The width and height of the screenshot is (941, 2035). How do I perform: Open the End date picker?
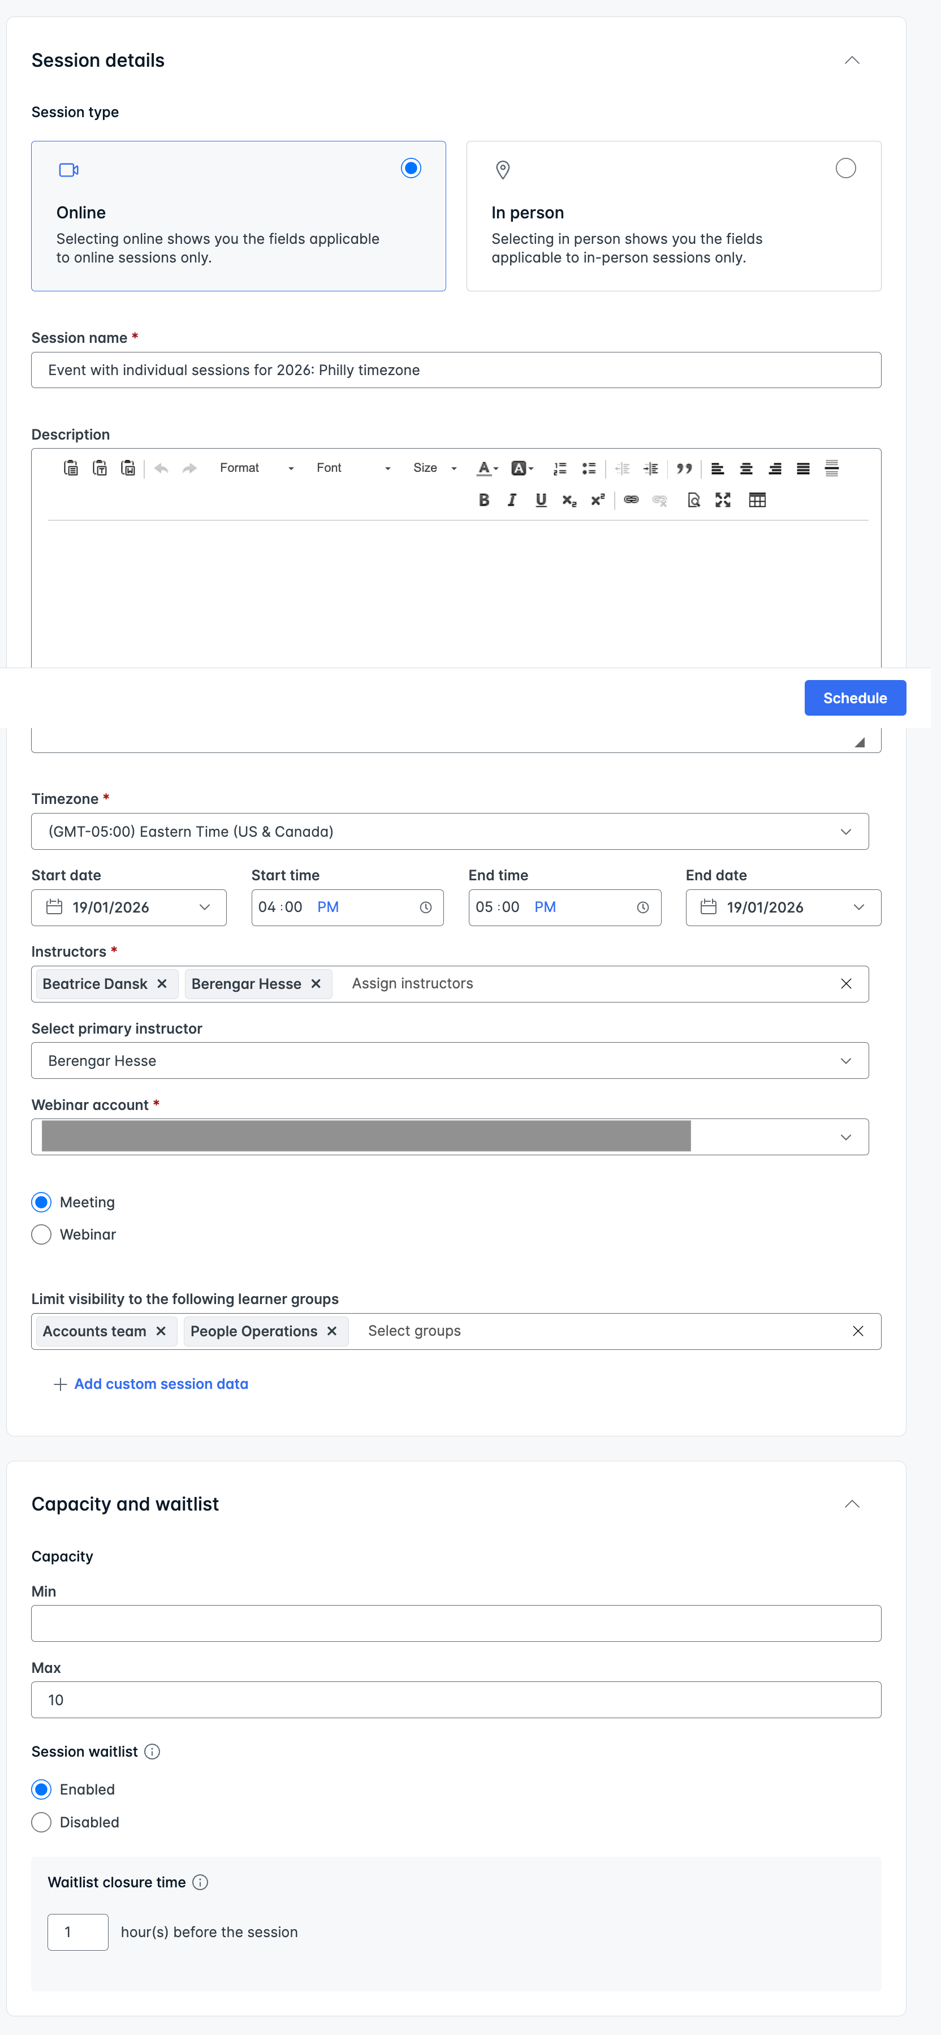pos(783,907)
